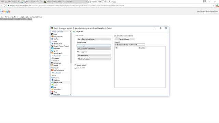
Task: Switch to the Inbox browser tab
Action: click(9, 2)
